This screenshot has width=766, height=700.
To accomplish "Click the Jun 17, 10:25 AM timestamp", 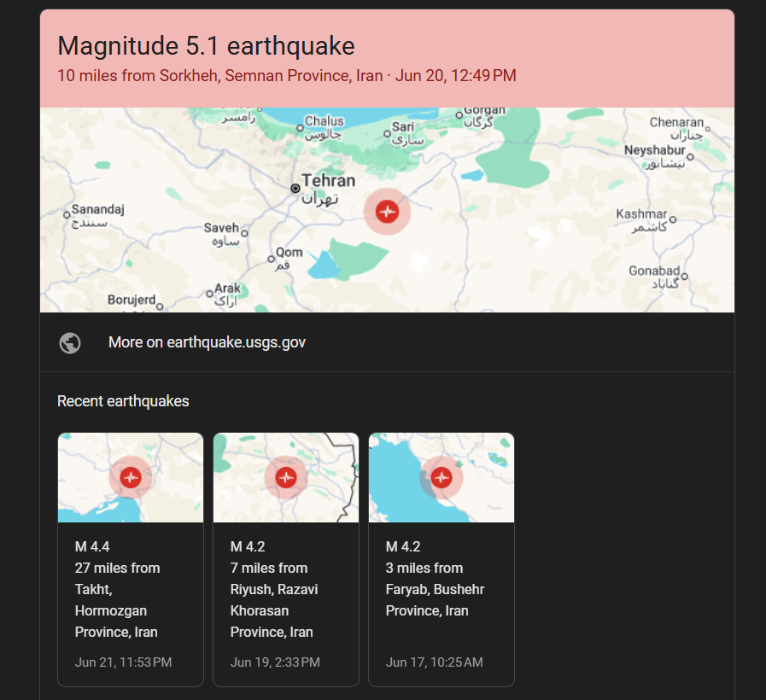I will (435, 662).
